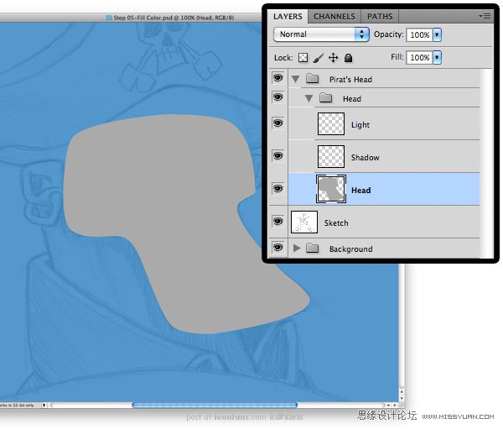Switch to the Channels tab
The width and height of the screenshot is (503, 429).
(334, 16)
